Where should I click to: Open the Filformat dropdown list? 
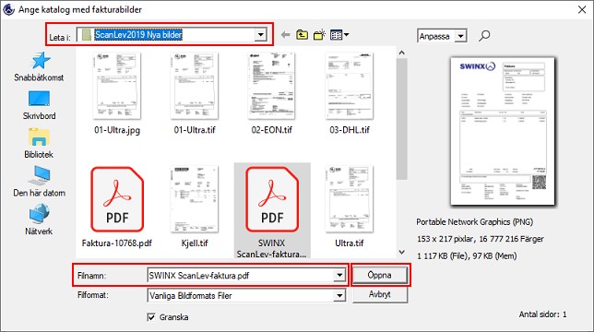point(339,295)
